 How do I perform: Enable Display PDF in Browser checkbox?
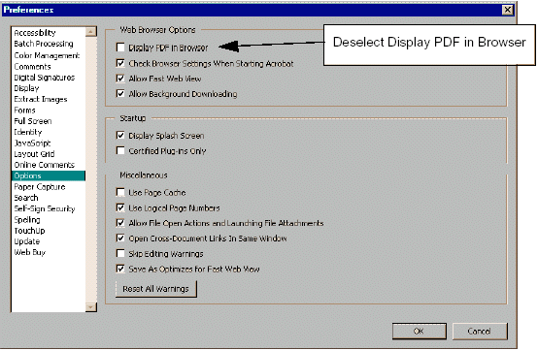[x=120, y=48]
